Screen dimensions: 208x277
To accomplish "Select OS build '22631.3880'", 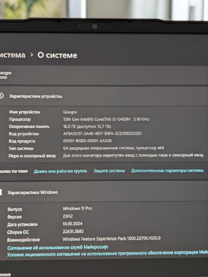I will point(73,231).
